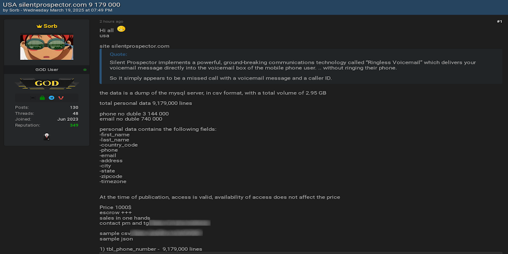Screen dimensions: 508x254
Task: Click the gold GOD rank badge
Action: coord(47,83)
